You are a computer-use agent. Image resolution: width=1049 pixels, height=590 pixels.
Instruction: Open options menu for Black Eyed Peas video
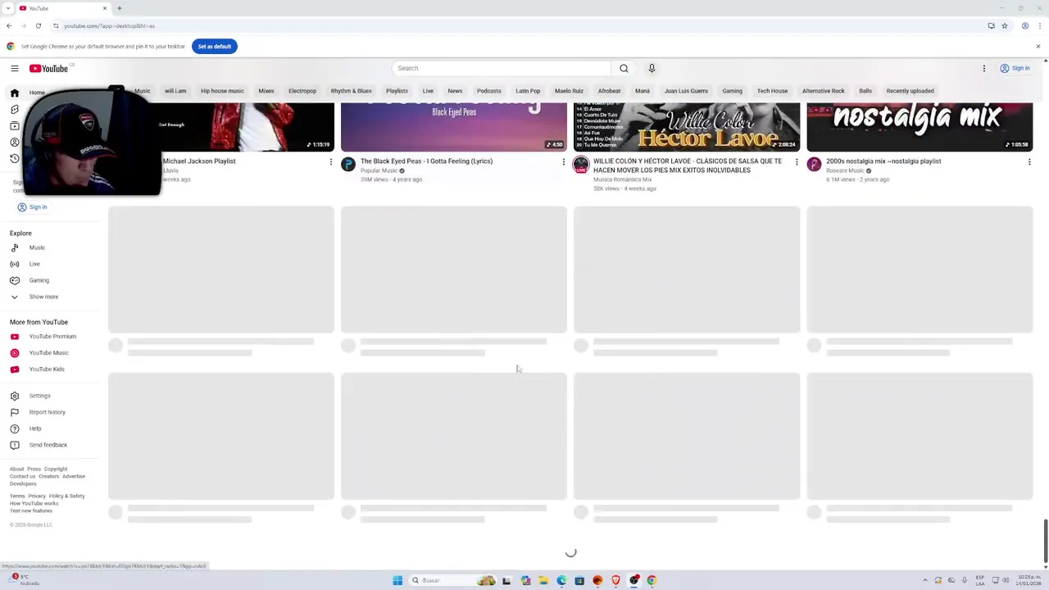(563, 162)
